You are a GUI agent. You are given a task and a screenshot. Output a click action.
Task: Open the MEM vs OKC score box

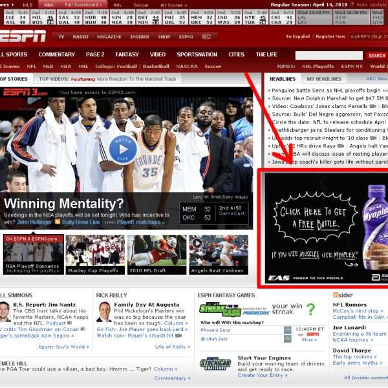[x=202, y=17]
